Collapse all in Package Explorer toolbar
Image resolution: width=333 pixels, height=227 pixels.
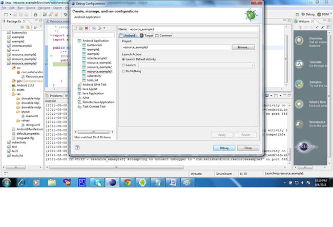23,27
